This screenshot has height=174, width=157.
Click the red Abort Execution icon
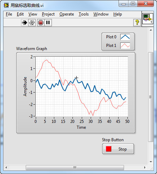(x=41, y=22)
